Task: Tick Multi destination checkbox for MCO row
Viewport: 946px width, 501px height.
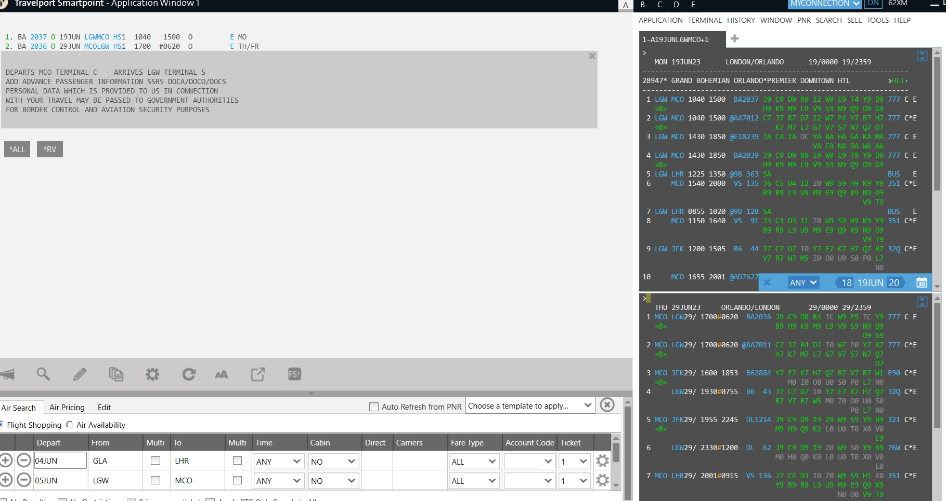Action: coord(238,480)
